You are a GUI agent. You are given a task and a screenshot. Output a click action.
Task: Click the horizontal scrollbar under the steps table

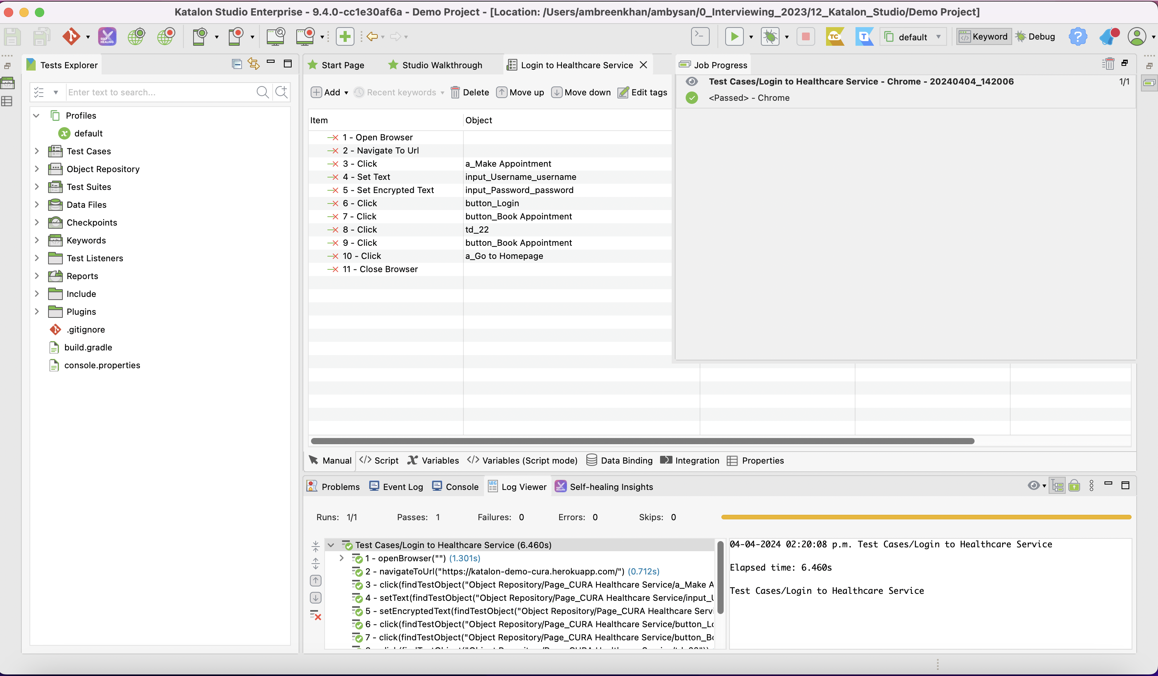click(643, 441)
